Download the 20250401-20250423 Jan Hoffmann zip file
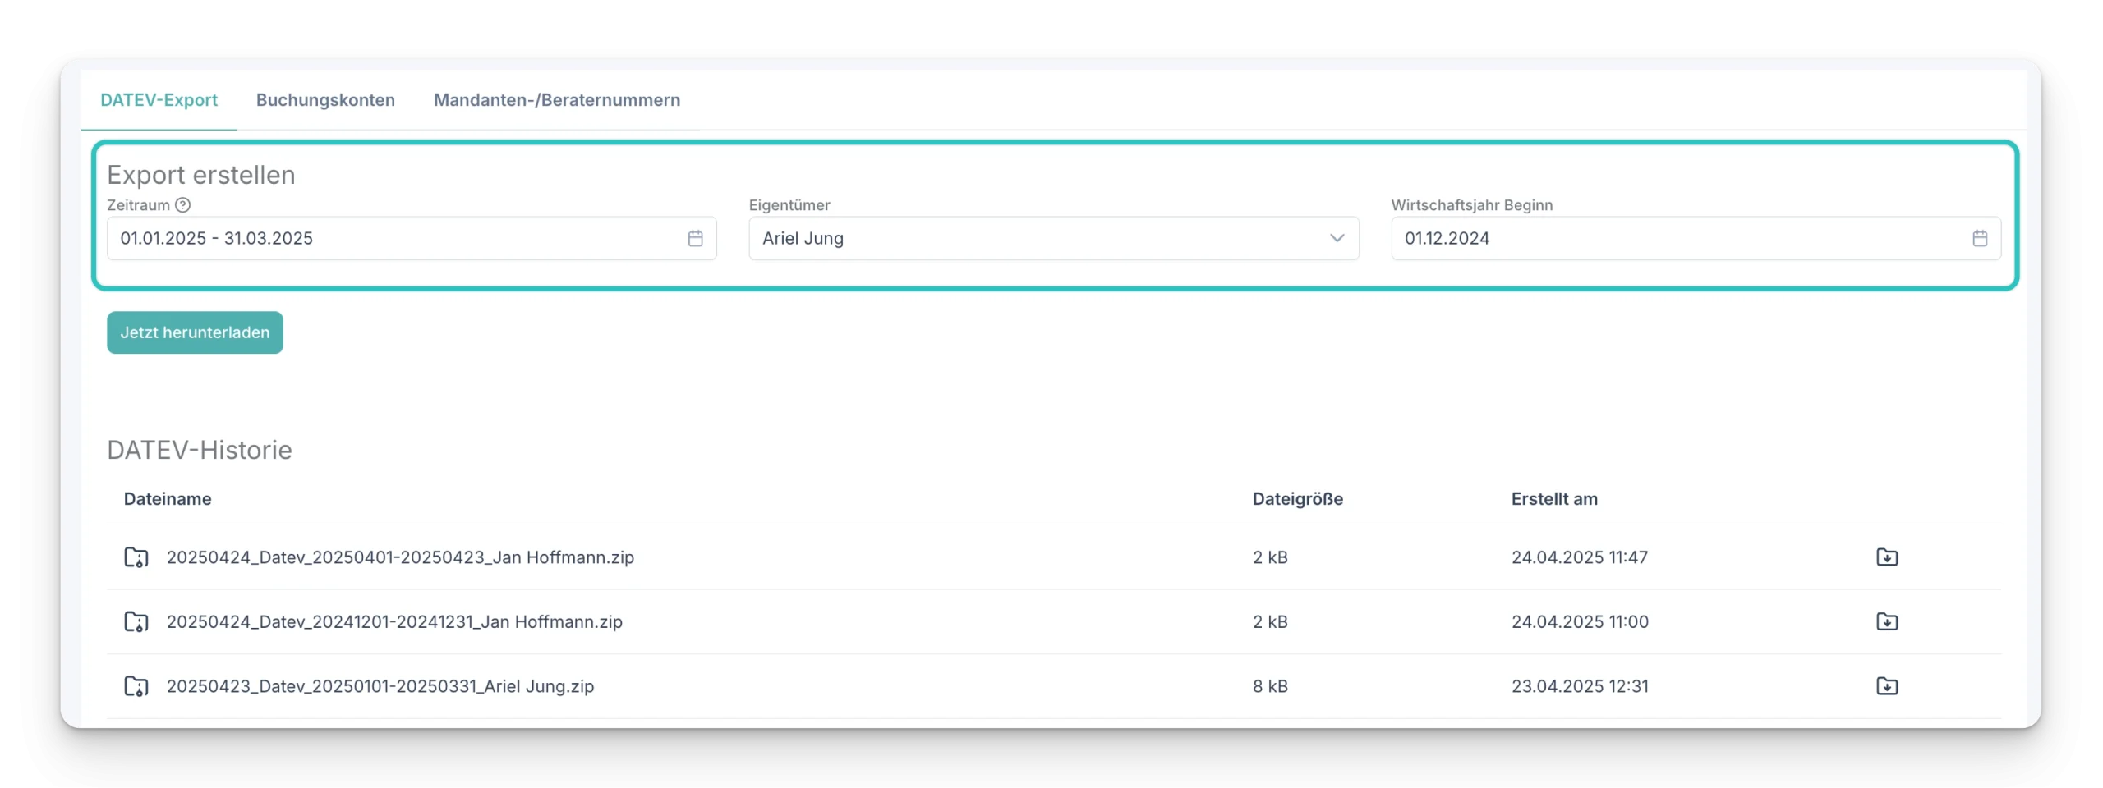 [x=1886, y=557]
